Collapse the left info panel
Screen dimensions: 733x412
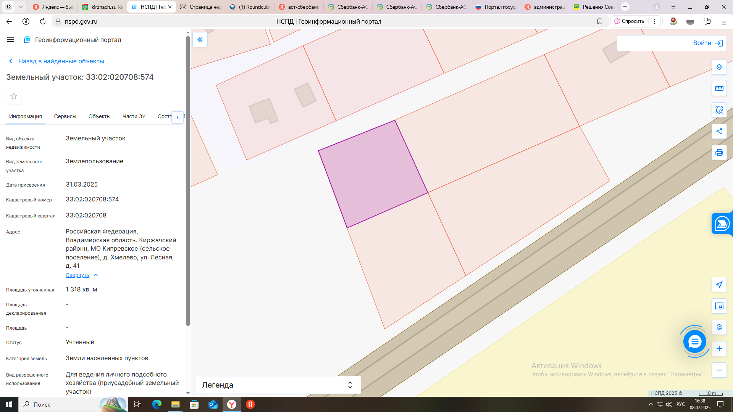pyautogui.click(x=200, y=40)
